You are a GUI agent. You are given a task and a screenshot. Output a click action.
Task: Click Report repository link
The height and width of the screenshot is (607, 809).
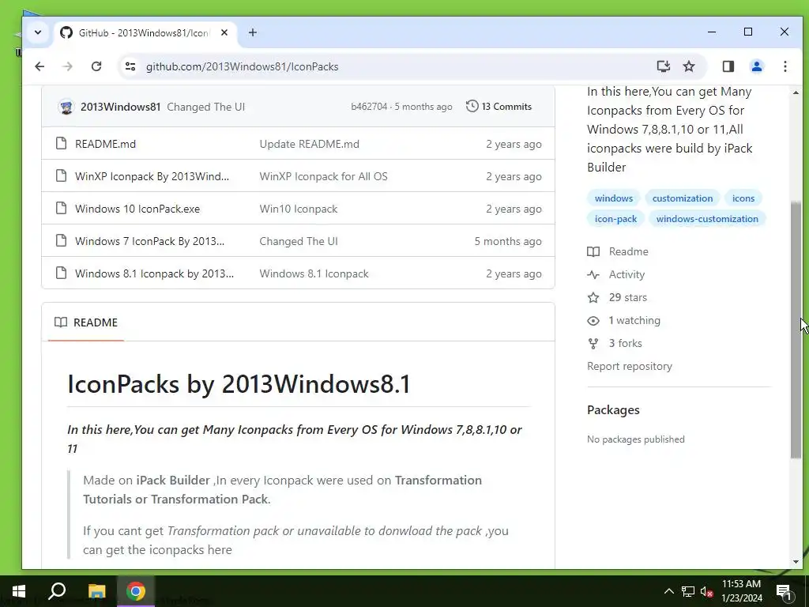(630, 367)
